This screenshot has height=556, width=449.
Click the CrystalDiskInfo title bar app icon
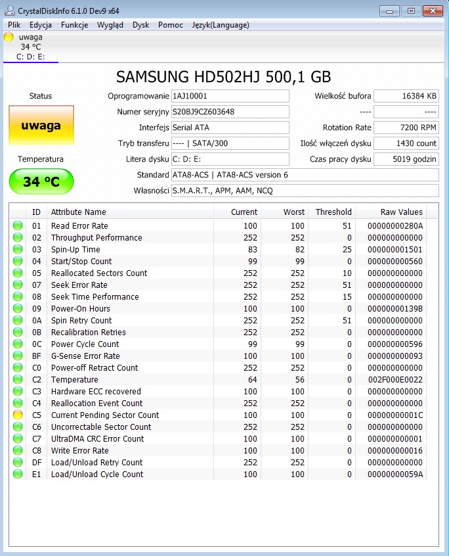tap(10, 11)
